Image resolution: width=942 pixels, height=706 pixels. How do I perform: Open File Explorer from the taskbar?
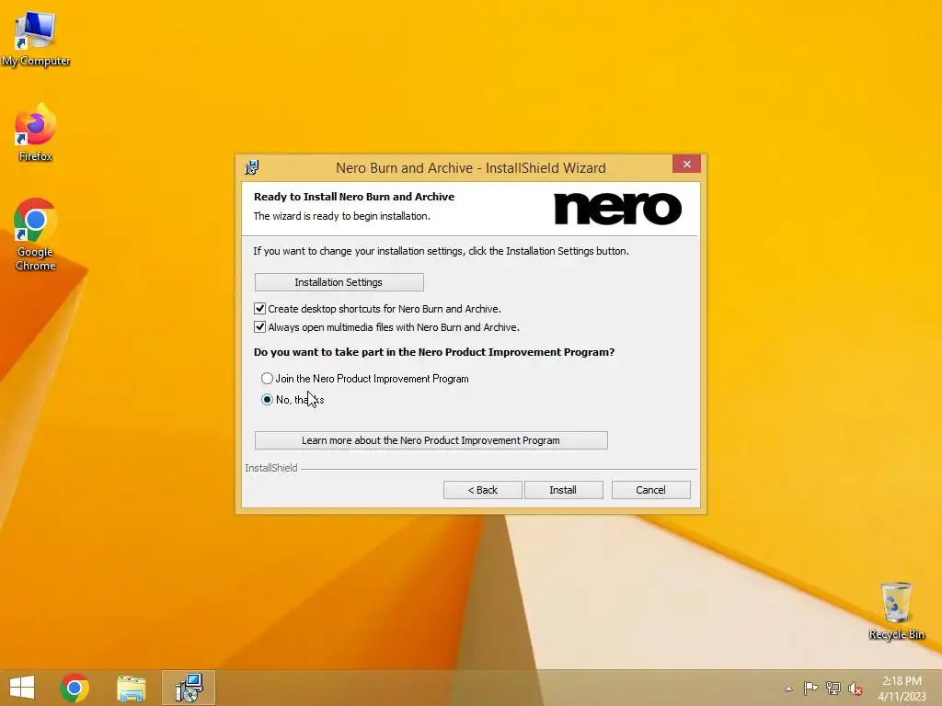pyautogui.click(x=131, y=688)
